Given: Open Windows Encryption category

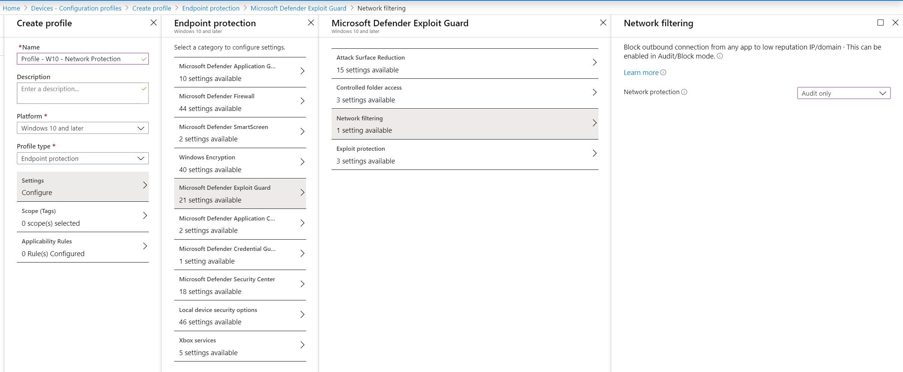Looking at the screenshot, I should [240, 163].
